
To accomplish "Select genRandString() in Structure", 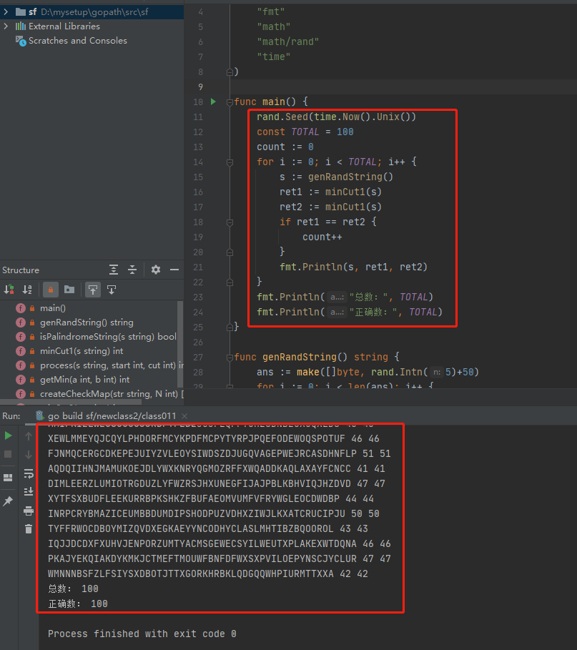I will coord(87,322).
